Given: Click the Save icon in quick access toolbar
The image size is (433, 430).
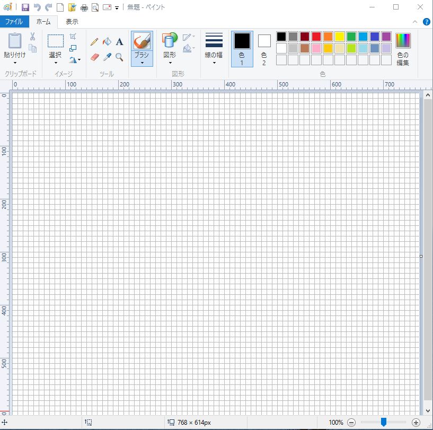Looking at the screenshot, I should [x=25, y=7].
